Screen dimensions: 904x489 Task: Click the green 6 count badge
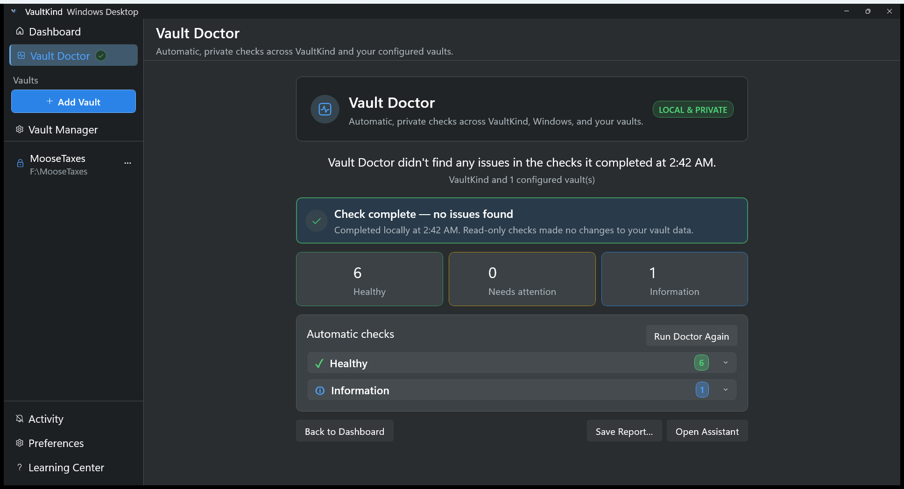701,363
